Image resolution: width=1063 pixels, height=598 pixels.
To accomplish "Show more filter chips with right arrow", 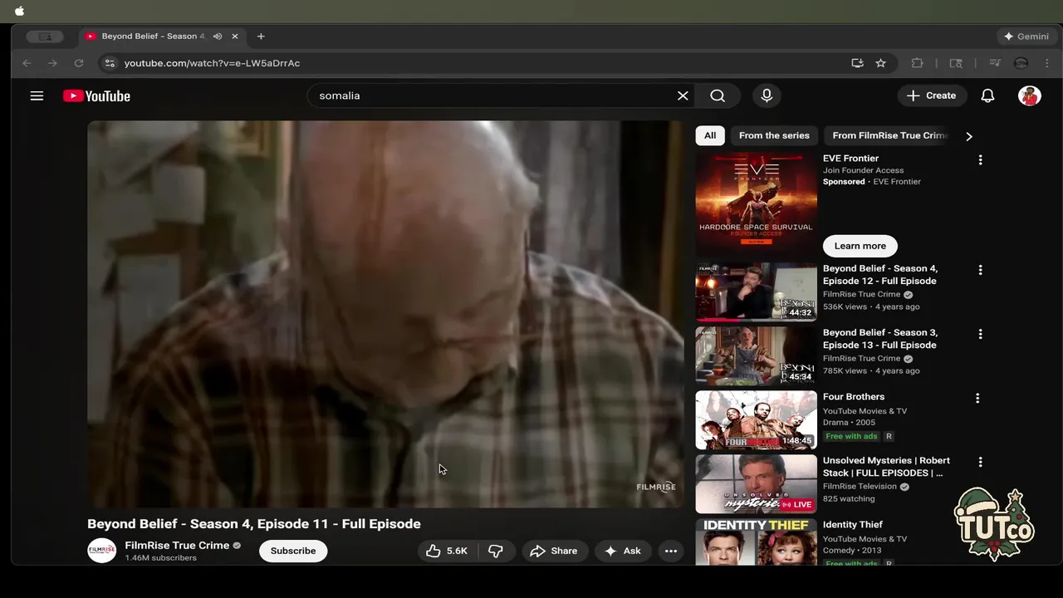I will click(x=968, y=136).
